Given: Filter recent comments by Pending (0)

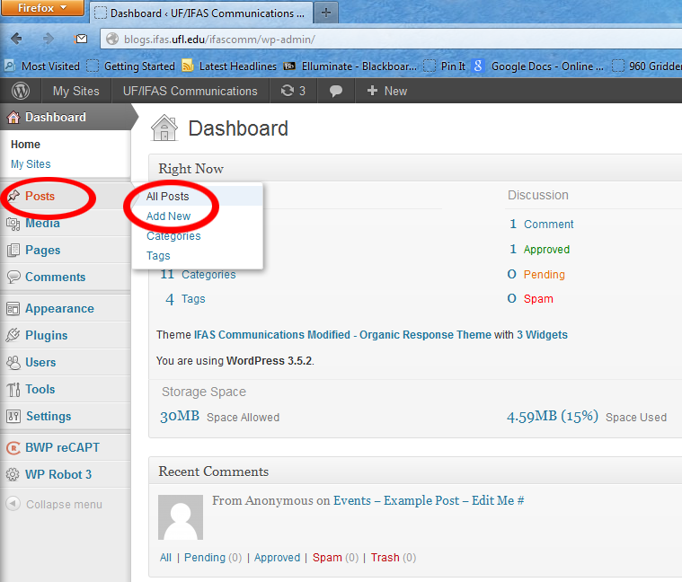Looking at the screenshot, I should [x=213, y=558].
